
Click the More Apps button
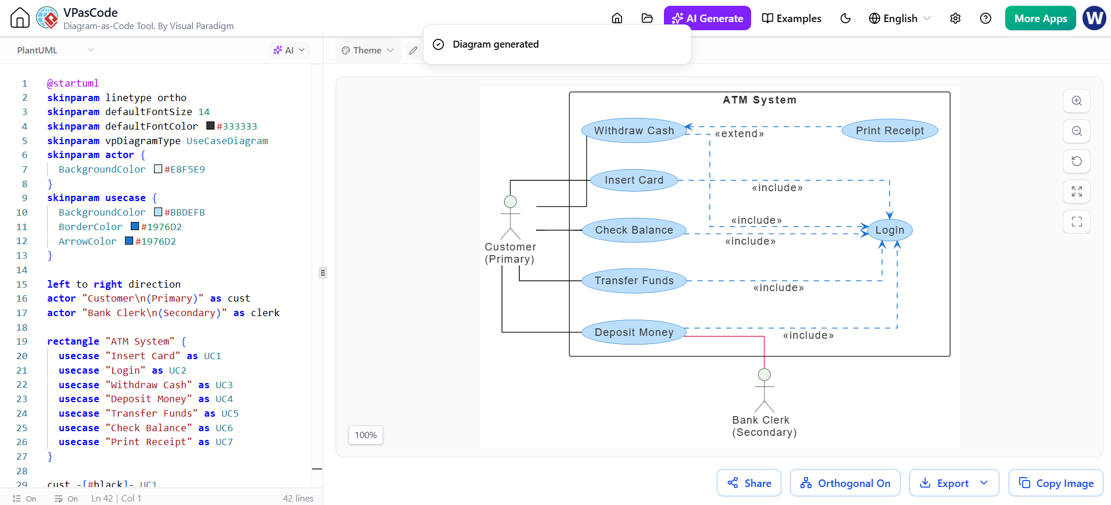(1040, 18)
